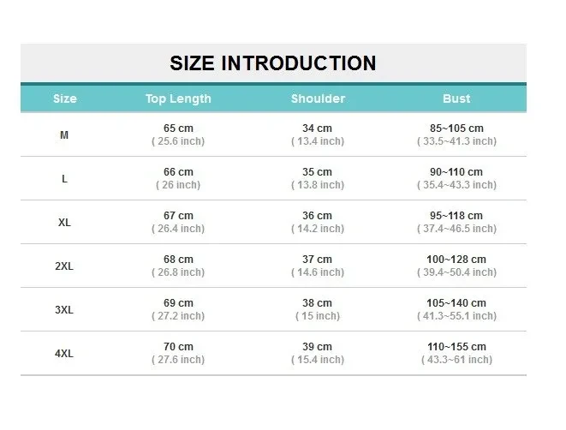Select the M size row label
566x430 pixels.
coord(64,134)
